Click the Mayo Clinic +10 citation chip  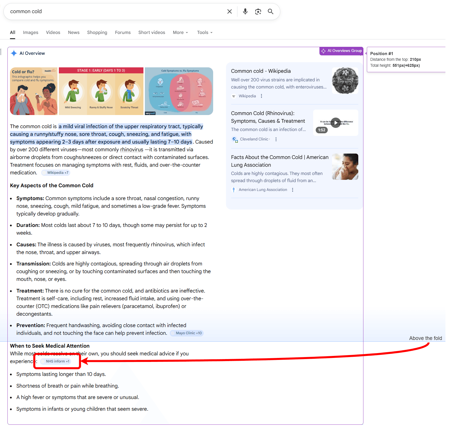187,333
